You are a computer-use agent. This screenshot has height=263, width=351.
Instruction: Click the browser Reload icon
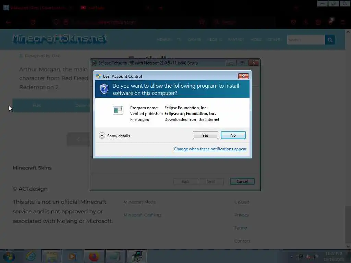pos(33,22)
